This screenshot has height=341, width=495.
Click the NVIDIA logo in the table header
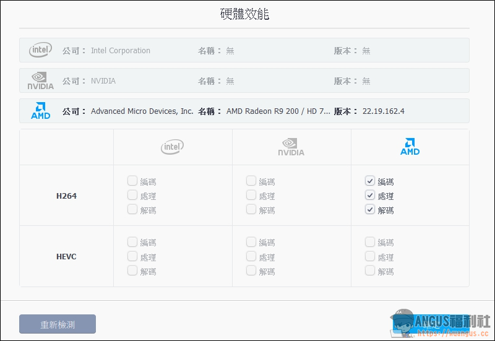(291, 147)
